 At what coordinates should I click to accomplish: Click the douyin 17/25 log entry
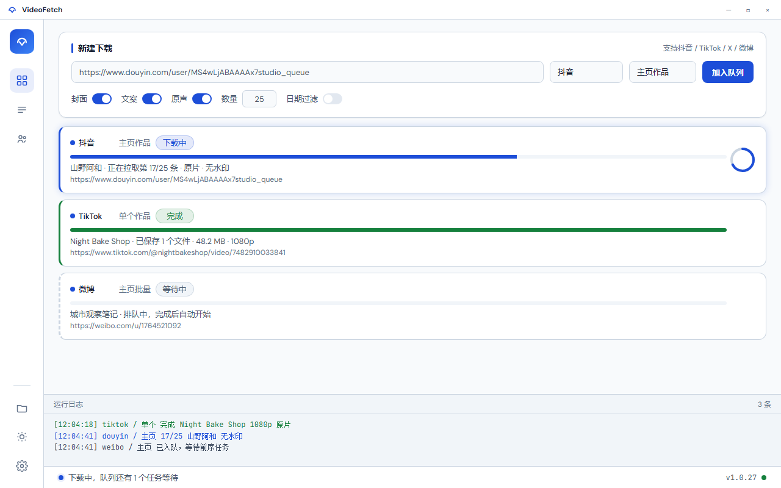[148, 436]
